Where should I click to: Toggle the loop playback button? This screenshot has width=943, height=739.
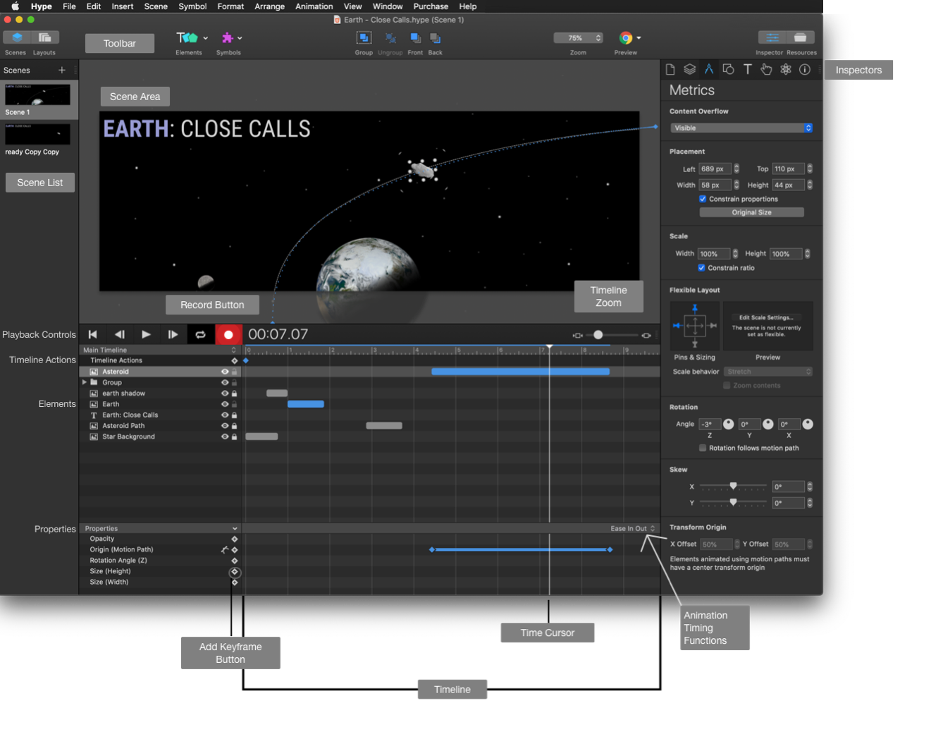point(200,334)
